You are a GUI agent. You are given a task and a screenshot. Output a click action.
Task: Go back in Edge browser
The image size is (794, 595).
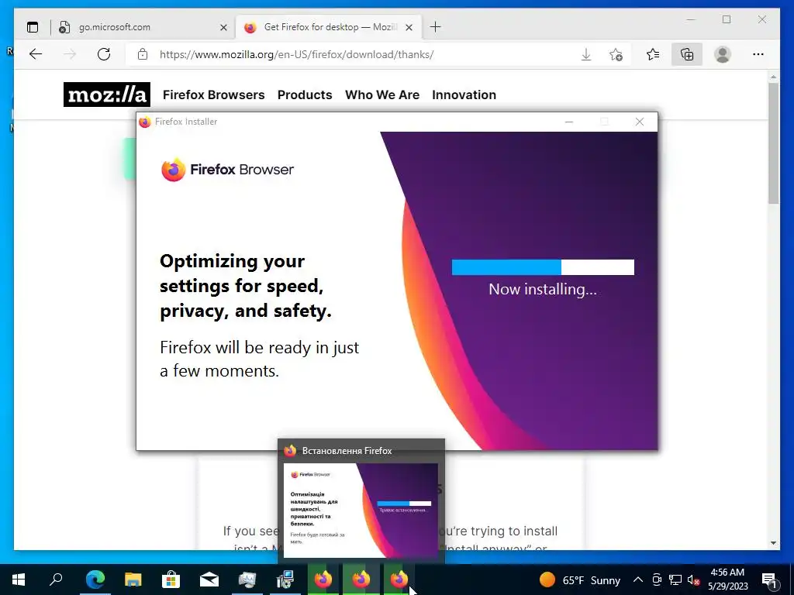[x=36, y=54]
